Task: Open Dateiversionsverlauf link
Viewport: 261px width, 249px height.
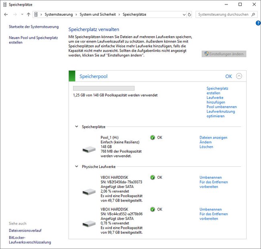Action: [x=25, y=231]
